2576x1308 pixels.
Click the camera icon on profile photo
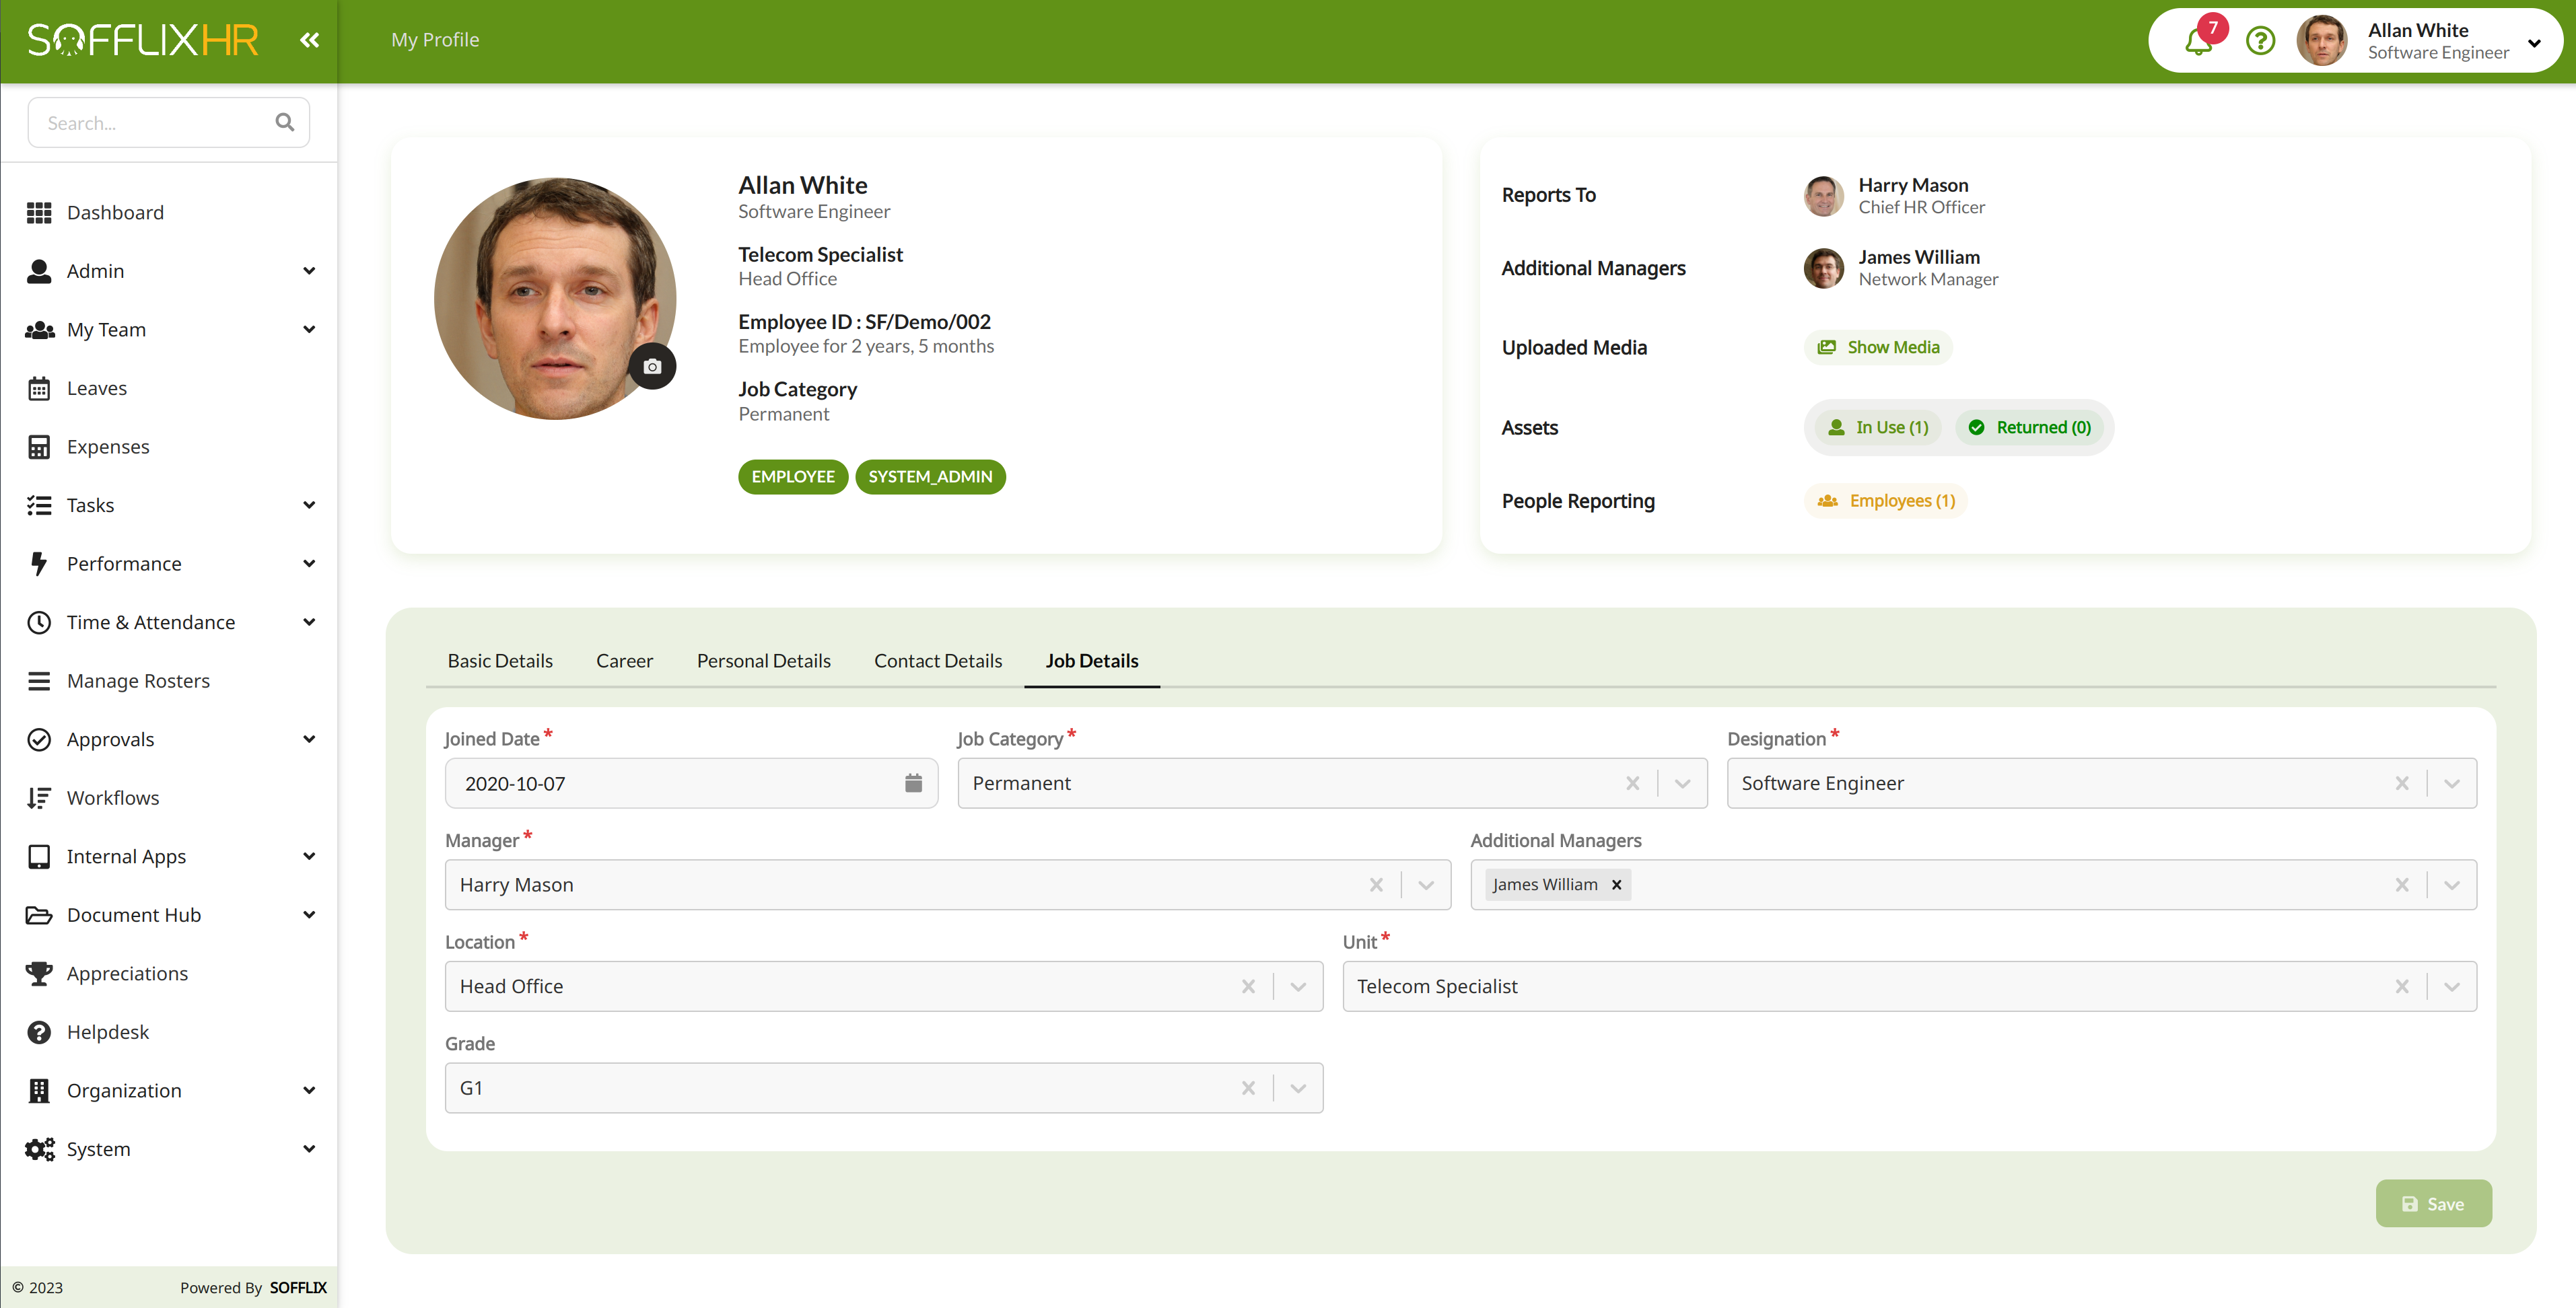[652, 367]
